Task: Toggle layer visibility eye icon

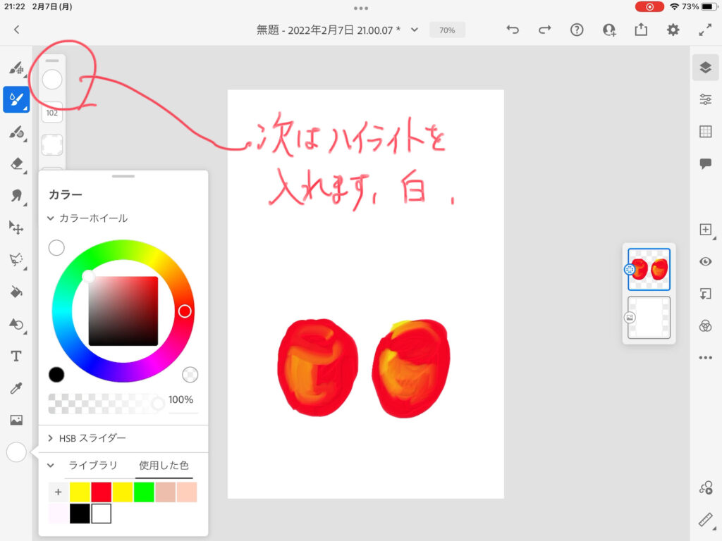Action: click(x=705, y=261)
